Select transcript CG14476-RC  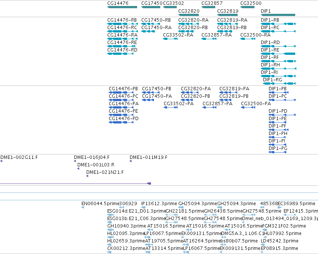pyautogui.click(x=122, y=28)
